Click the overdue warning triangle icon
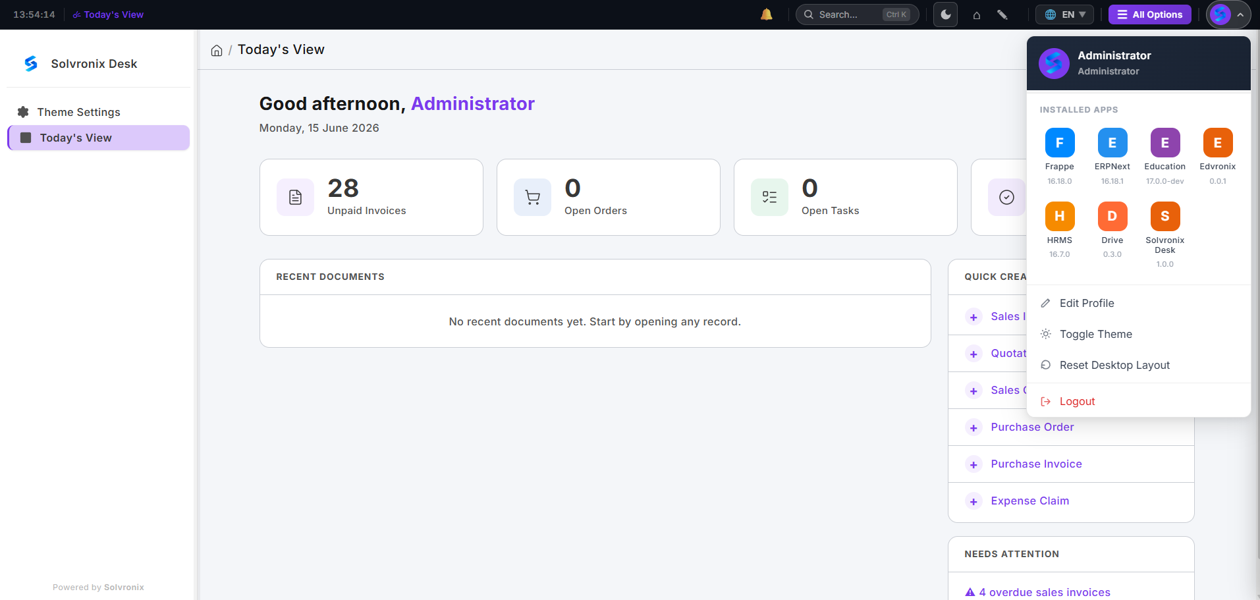Viewport: 1260px width, 600px height. (x=970, y=592)
